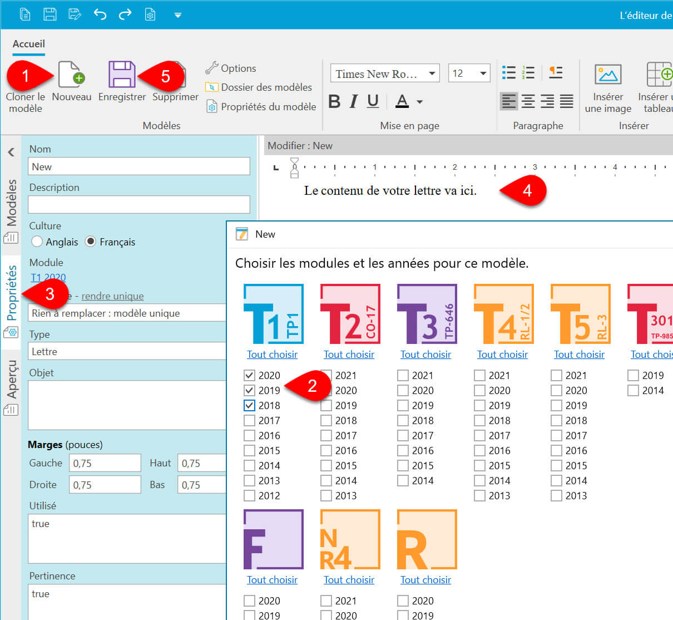Open the quick access toolbar dropdown
This screenshot has width=673, height=620.
click(177, 15)
